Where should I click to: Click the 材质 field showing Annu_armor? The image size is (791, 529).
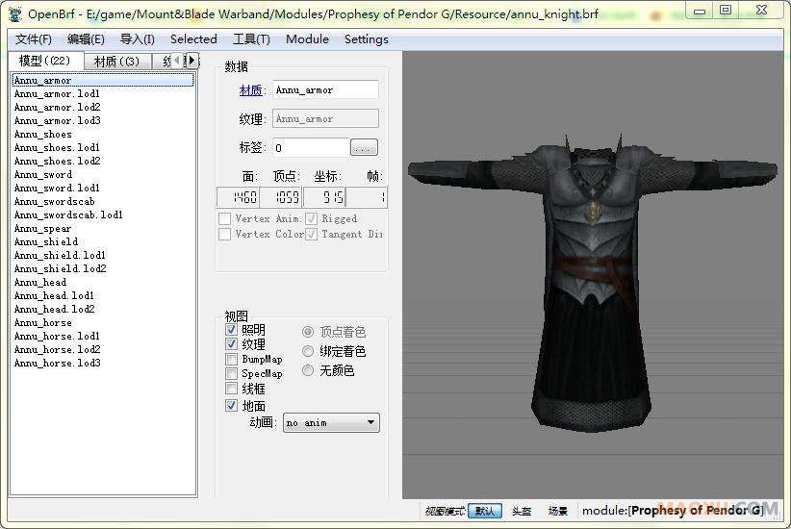coord(325,89)
